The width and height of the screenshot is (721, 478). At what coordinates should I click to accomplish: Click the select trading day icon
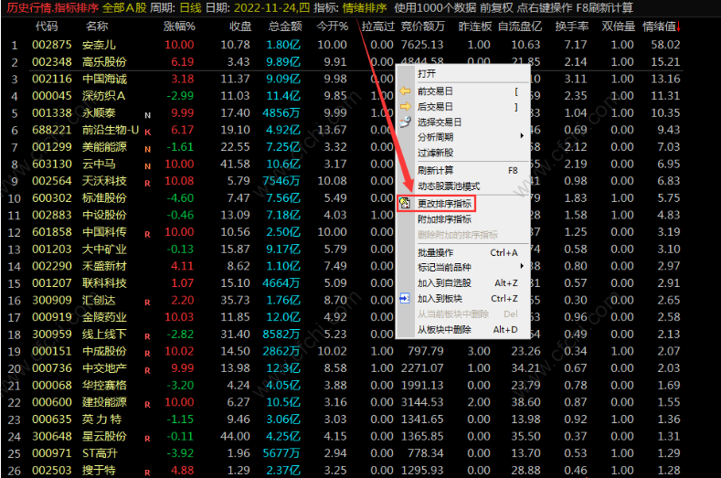click(405, 122)
